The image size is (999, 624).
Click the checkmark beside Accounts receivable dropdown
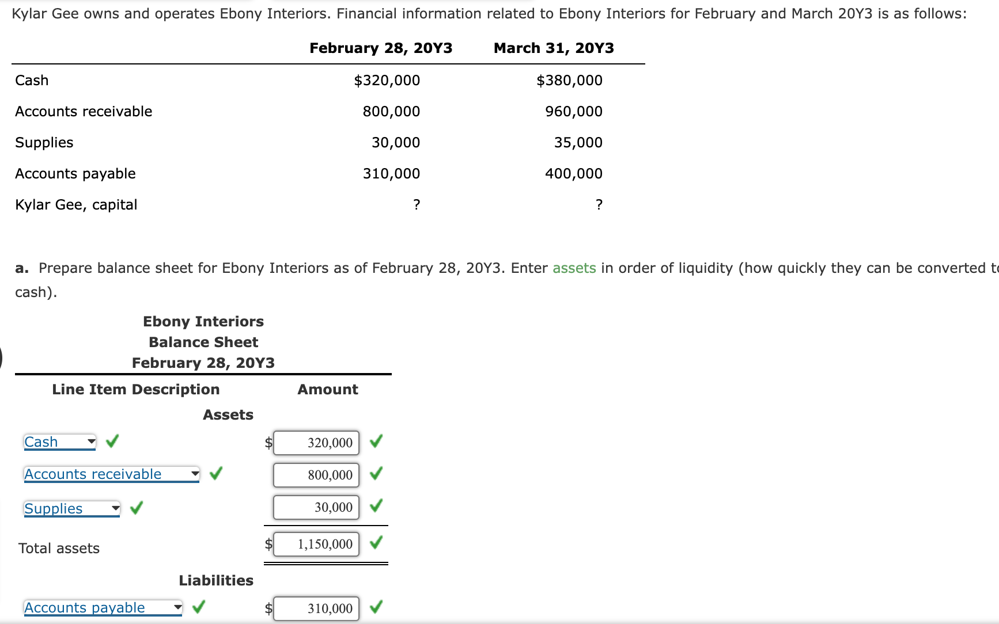pos(216,474)
